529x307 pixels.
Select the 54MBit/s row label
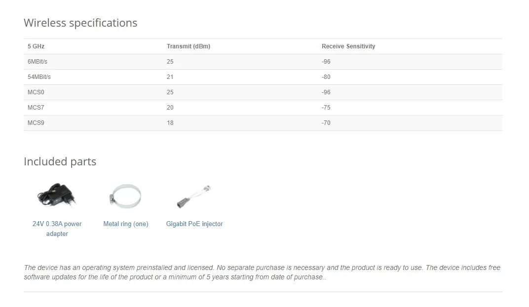(x=39, y=77)
